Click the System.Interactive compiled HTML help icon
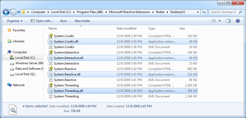 [x=51, y=52]
